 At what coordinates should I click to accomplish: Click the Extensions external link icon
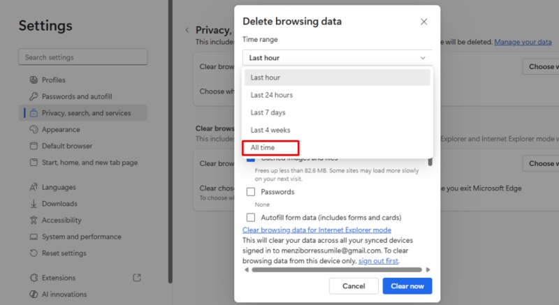pos(137,278)
